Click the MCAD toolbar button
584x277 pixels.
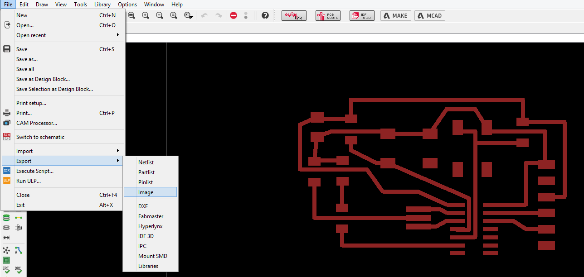tap(430, 15)
